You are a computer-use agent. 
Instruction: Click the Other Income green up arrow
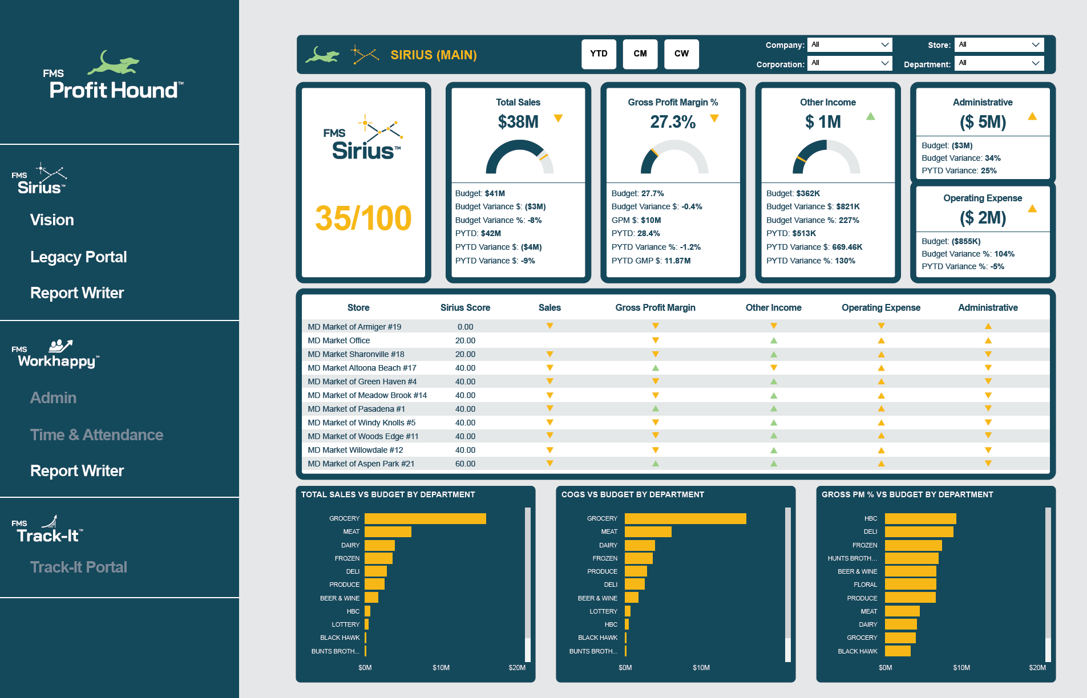pyautogui.click(x=870, y=116)
